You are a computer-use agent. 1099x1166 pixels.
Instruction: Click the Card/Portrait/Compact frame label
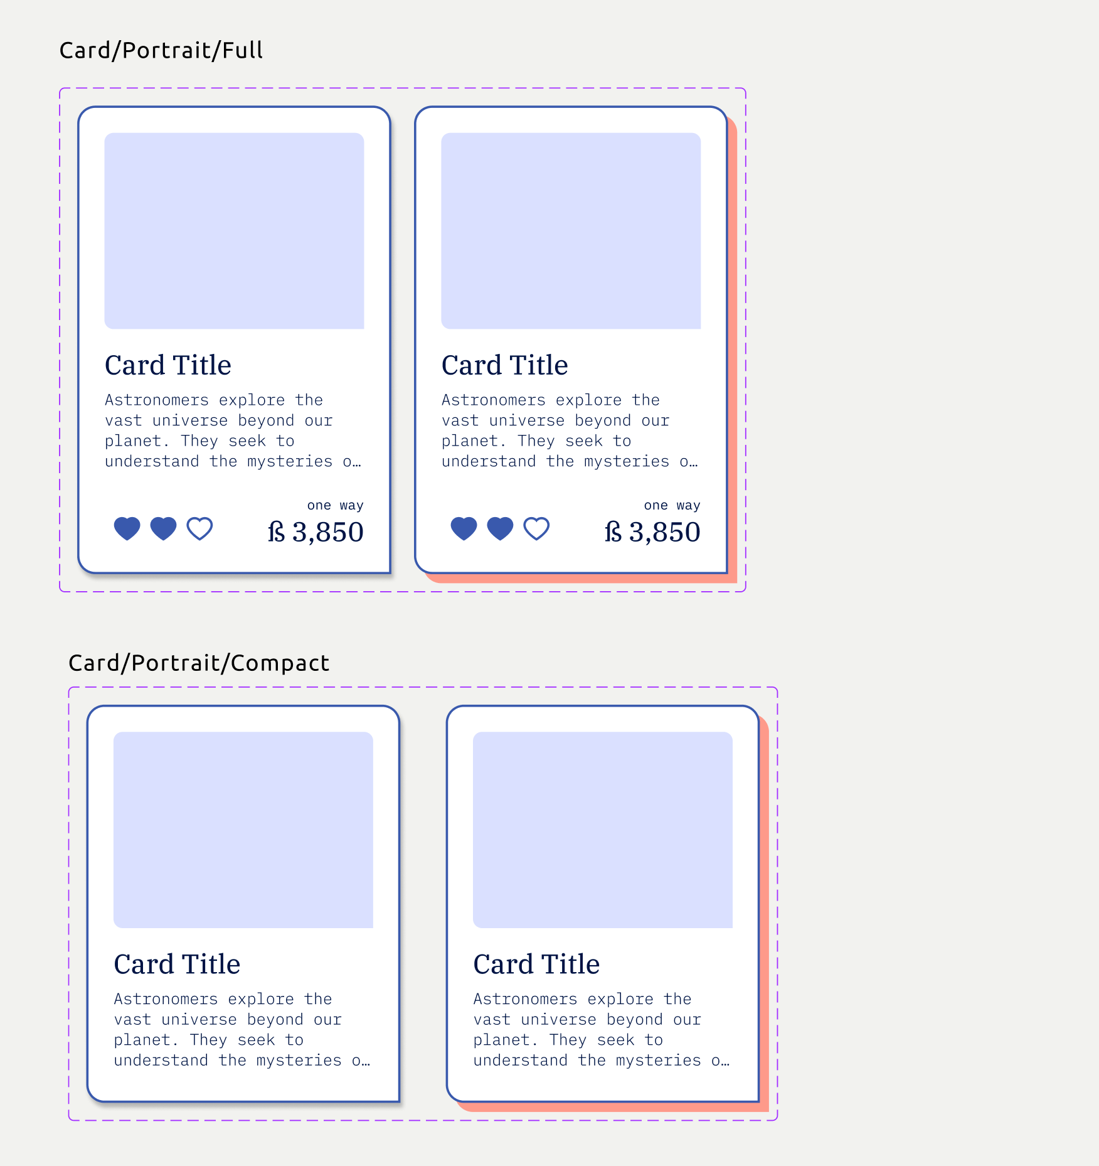(x=199, y=663)
